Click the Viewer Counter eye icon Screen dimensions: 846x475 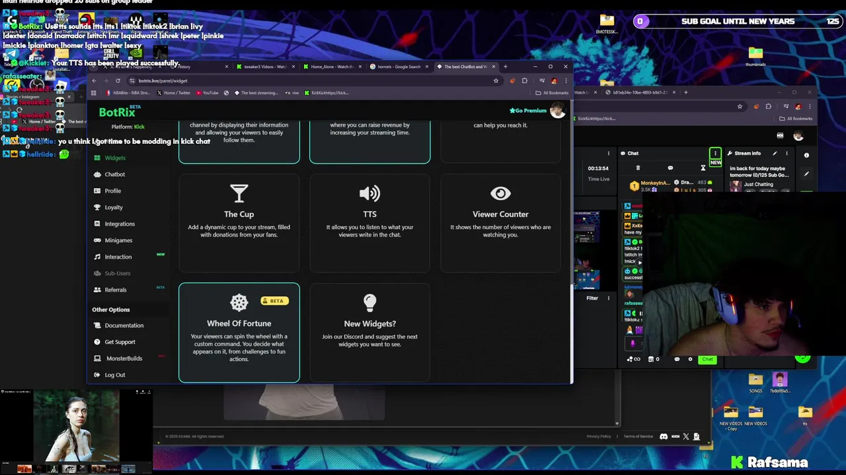500,193
